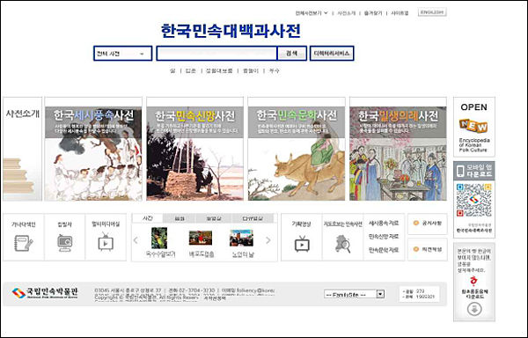Click the orange NEW badge icon
Viewport: 528px width, 338px height.
[x=473, y=125]
